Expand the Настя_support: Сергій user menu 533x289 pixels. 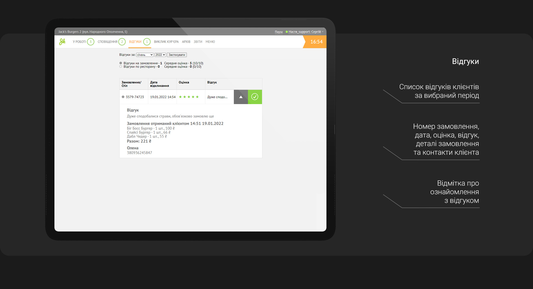pos(306,32)
